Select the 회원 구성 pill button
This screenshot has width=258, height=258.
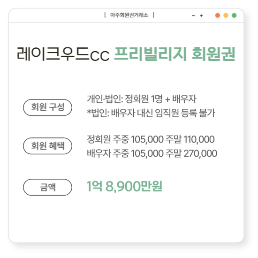tap(47, 107)
